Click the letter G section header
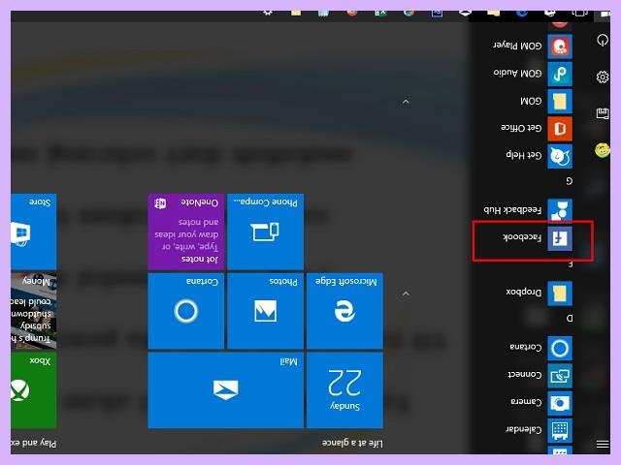621x465 pixels. point(570,181)
